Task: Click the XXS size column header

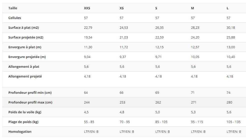Action: click(x=87, y=8)
